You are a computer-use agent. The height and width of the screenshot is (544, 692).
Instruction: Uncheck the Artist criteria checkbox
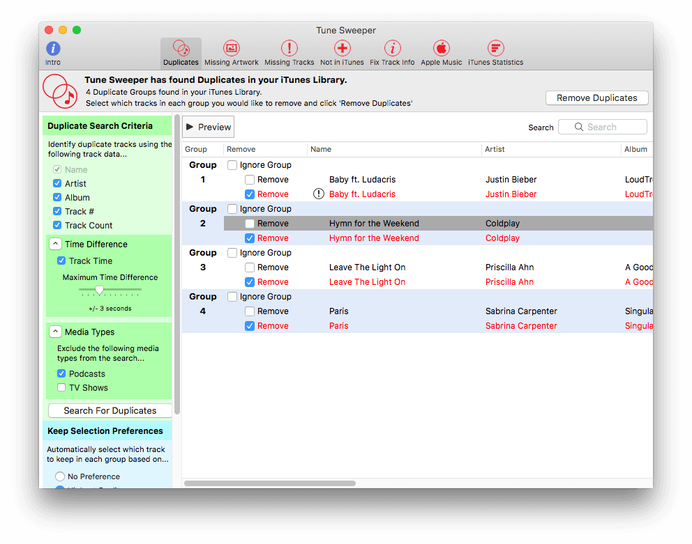click(57, 183)
